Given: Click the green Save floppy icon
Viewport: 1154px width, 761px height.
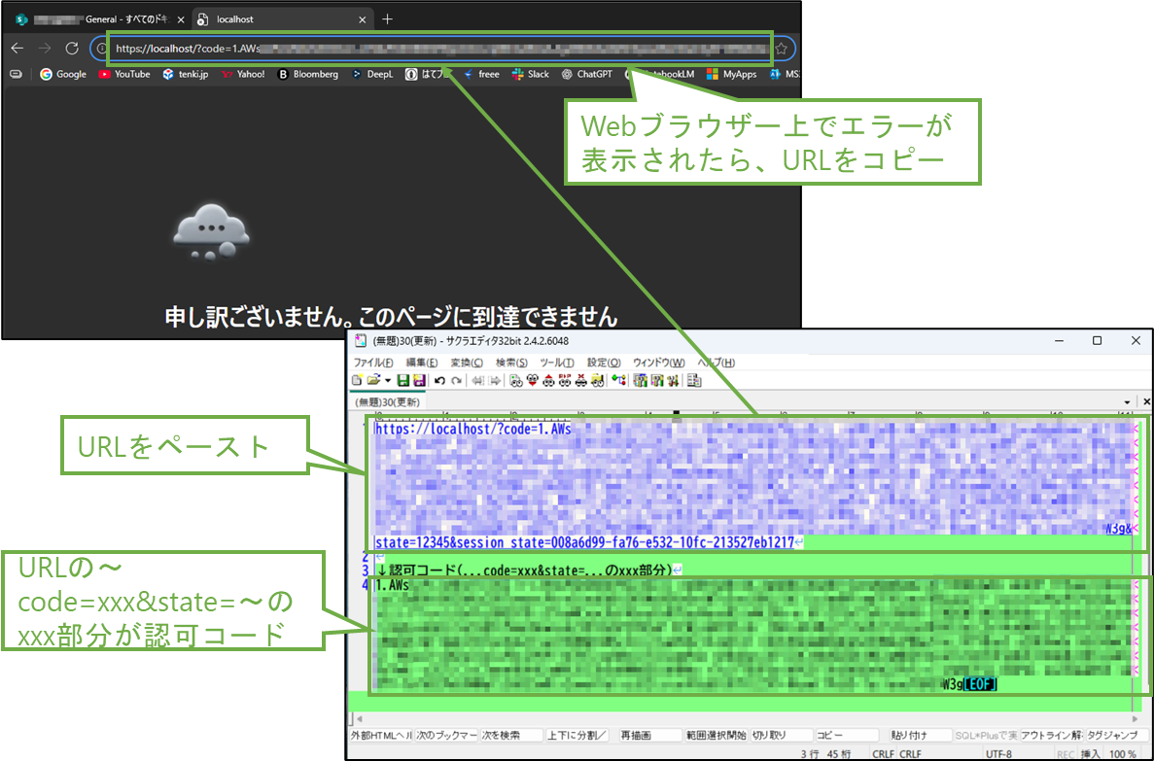Looking at the screenshot, I should click(403, 381).
